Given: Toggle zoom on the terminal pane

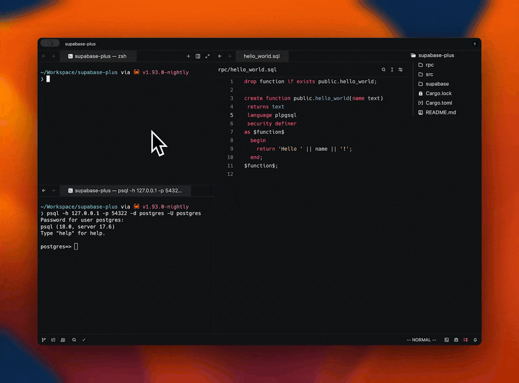Looking at the screenshot, I should point(208,56).
